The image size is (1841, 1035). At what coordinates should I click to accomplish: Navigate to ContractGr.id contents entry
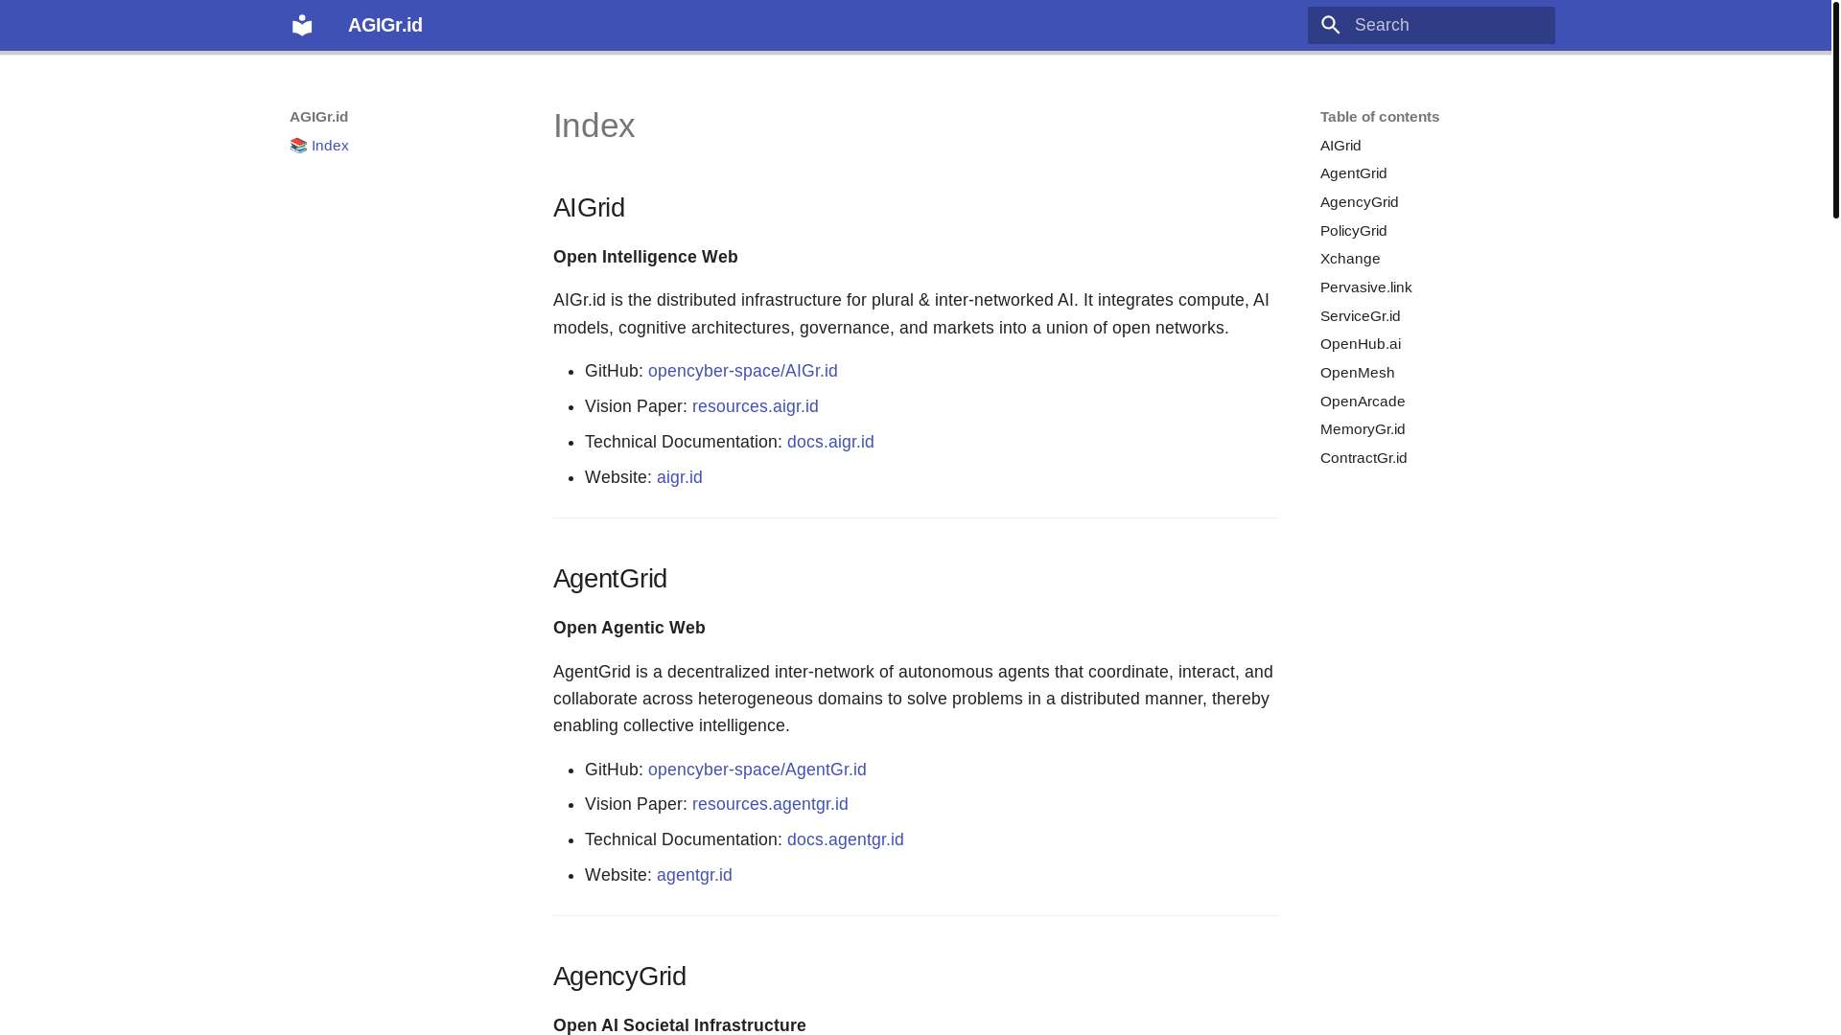pyautogui.click(x=1363, y=458)
